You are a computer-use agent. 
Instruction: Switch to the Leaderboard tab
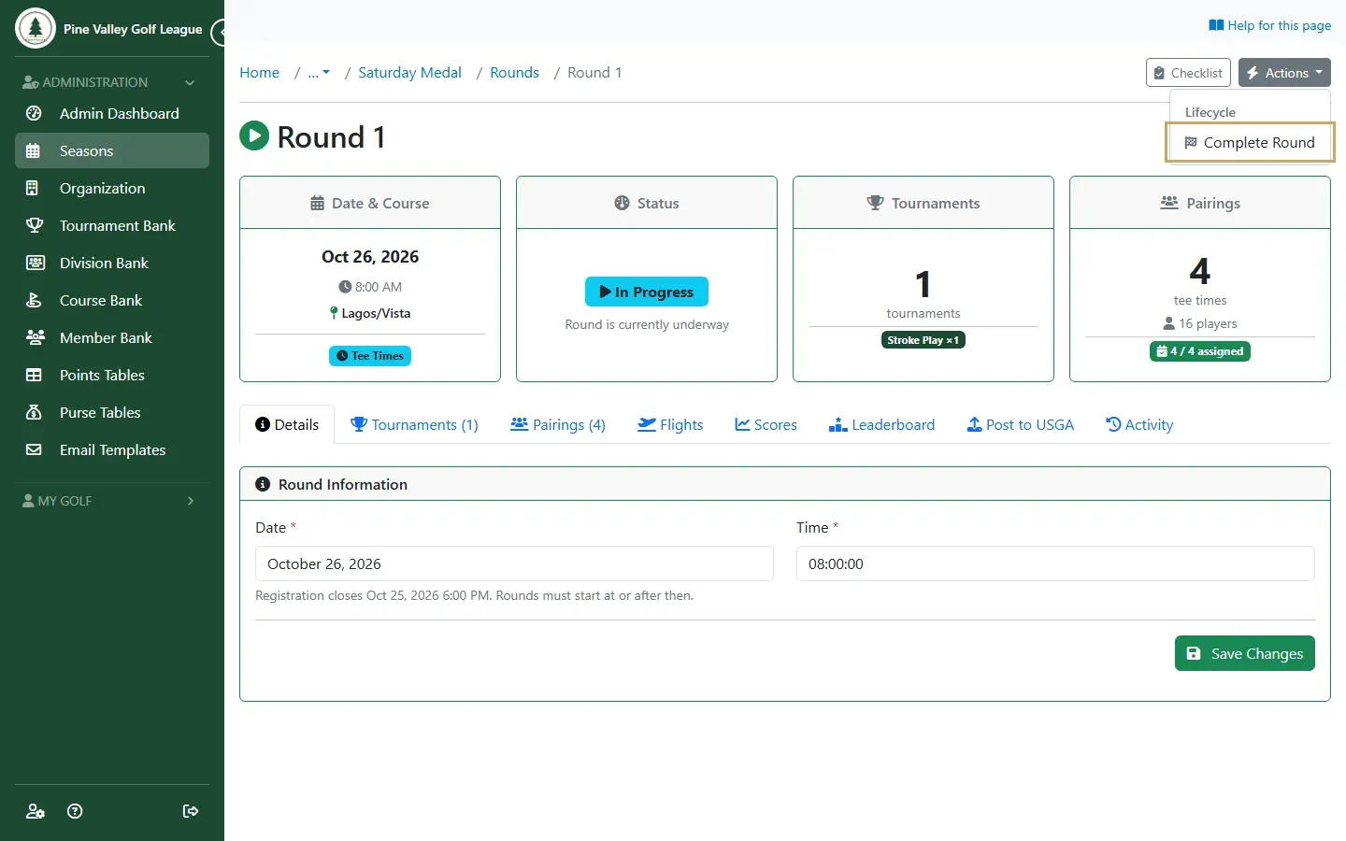(x=881, y=424)
